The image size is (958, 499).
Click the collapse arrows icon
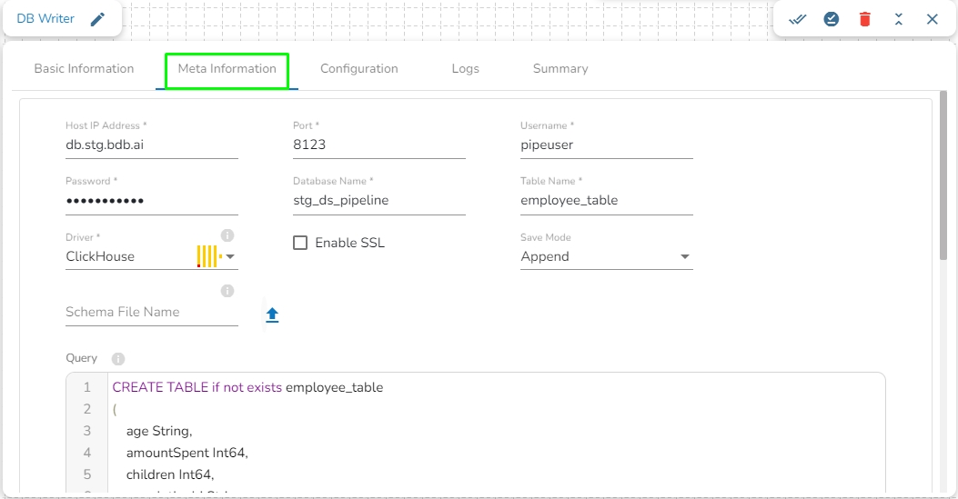pos(899,19)
